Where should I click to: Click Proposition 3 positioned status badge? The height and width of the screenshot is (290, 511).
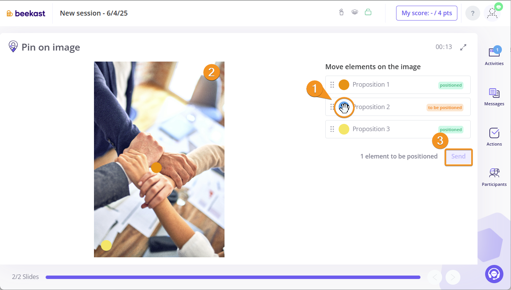[x=451, y=130]
